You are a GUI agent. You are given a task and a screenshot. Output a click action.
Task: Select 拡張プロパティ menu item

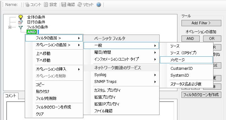click(x=121, y=97)
